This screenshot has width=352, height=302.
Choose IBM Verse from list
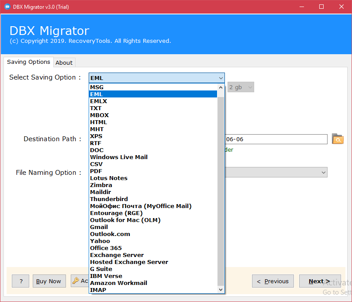tap(153, 276)
